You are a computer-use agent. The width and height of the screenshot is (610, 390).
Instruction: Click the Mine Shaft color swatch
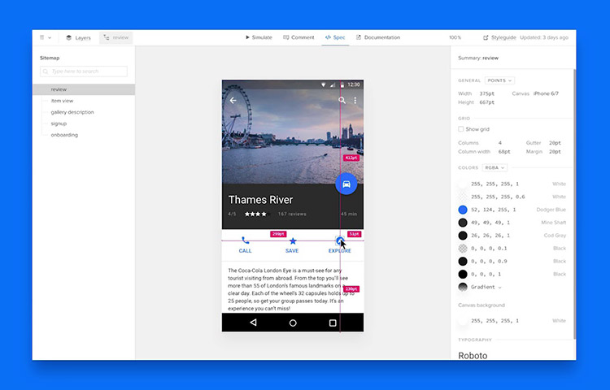pyautogui.click(x=463, y=223)
